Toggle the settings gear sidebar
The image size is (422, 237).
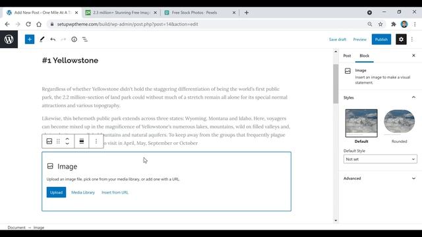click(x=401, y=39)
